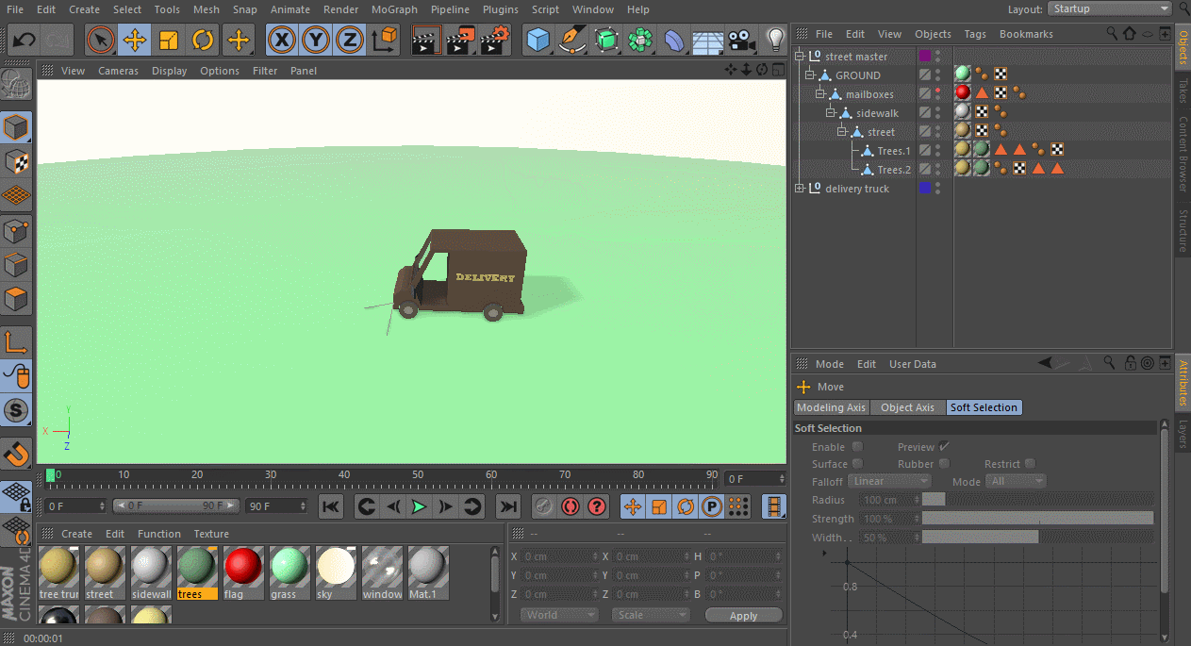Open the viewport Cameras menu
The image size is (1191, 646).
[x=118, y=71]
